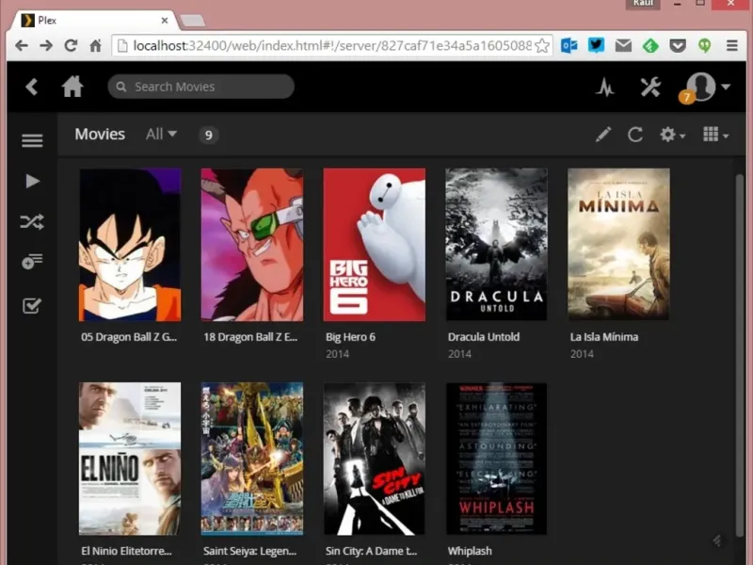The width and height of the screenshot is (753, 565).
Task: Click 05 Dragon Ball Z G... title
Action: 129,337
